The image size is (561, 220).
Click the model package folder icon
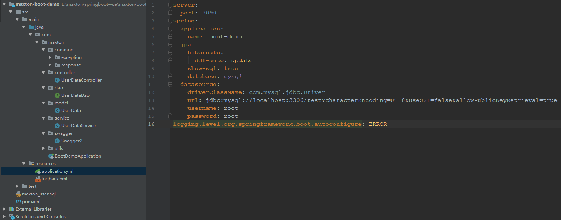point(50,103)
